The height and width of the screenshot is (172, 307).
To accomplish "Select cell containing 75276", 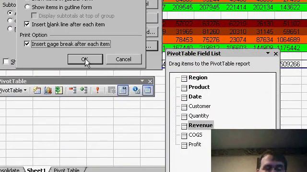I will pyautogui.click(x=208, y=40).
